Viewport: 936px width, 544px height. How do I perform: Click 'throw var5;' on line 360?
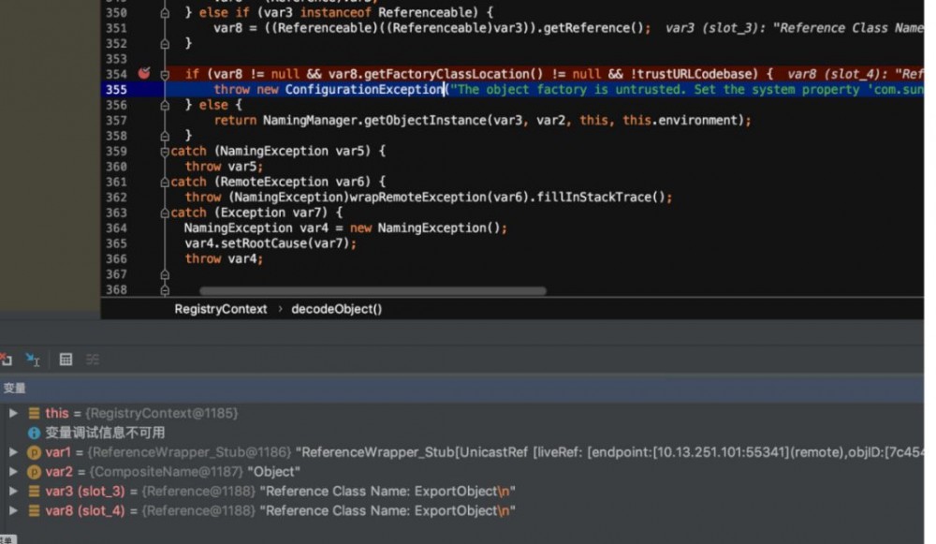(x=224, y=167)
